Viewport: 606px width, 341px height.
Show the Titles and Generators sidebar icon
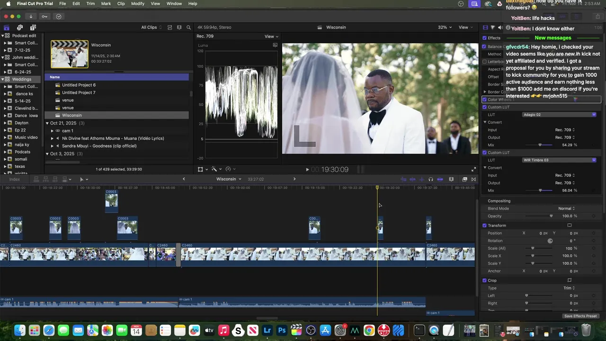click(32, 27)
